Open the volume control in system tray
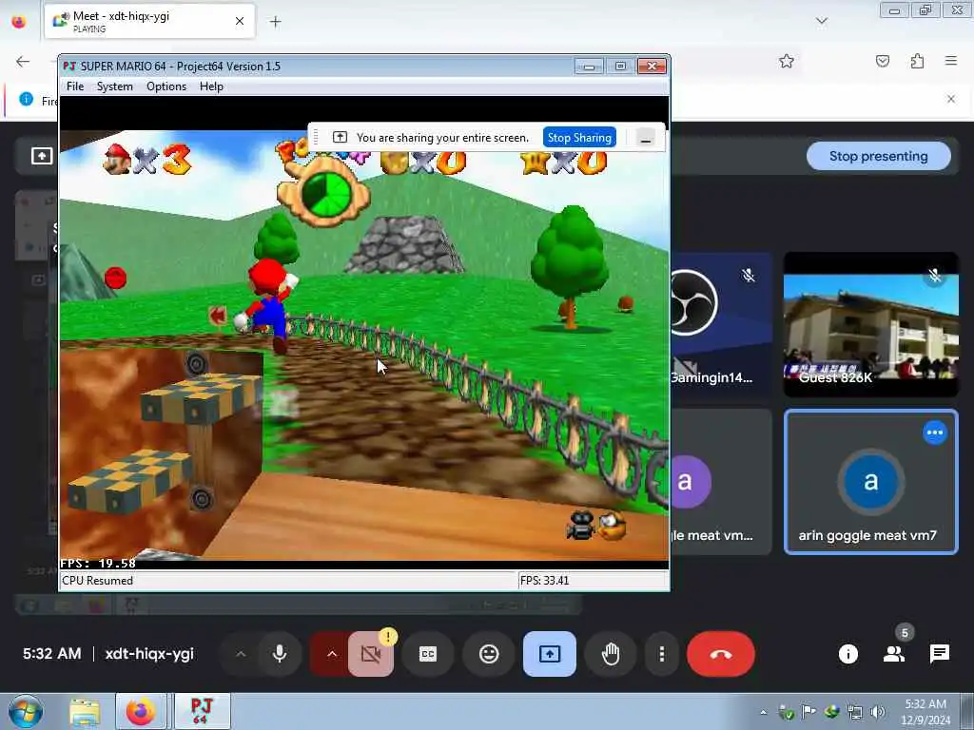 (878, 712)
